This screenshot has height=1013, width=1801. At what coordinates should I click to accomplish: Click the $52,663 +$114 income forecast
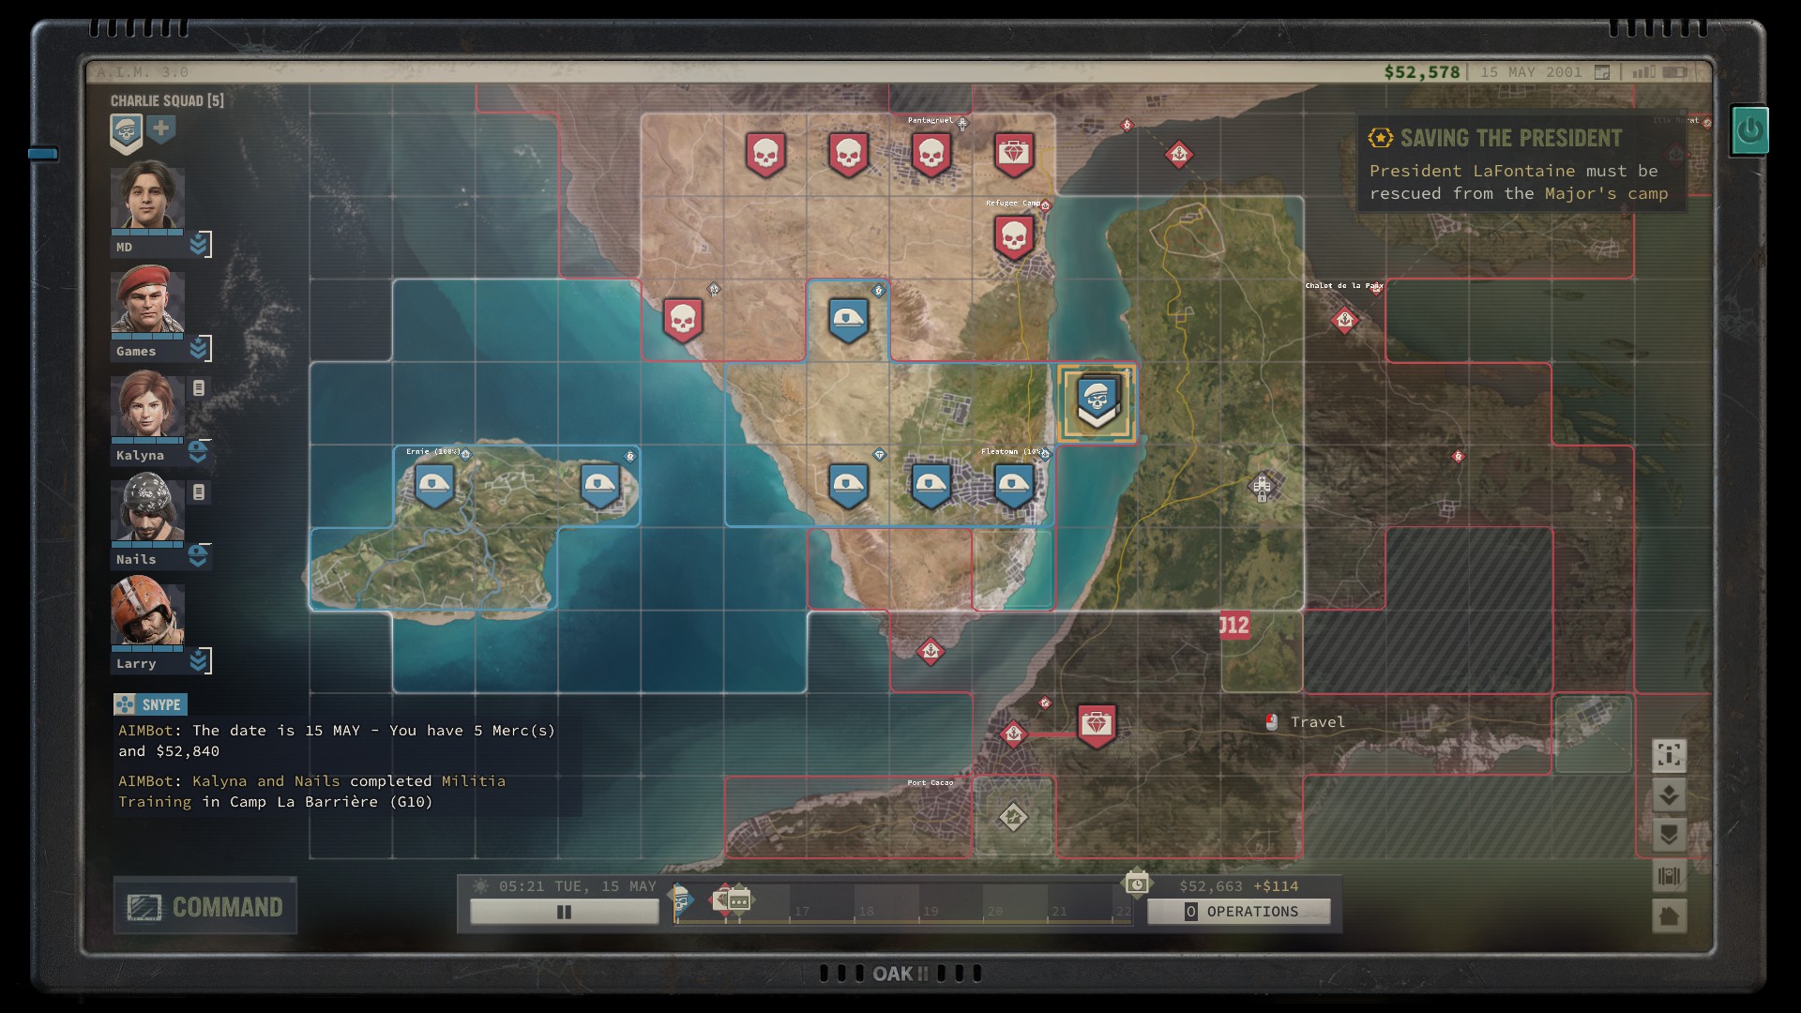(1239, 886)
